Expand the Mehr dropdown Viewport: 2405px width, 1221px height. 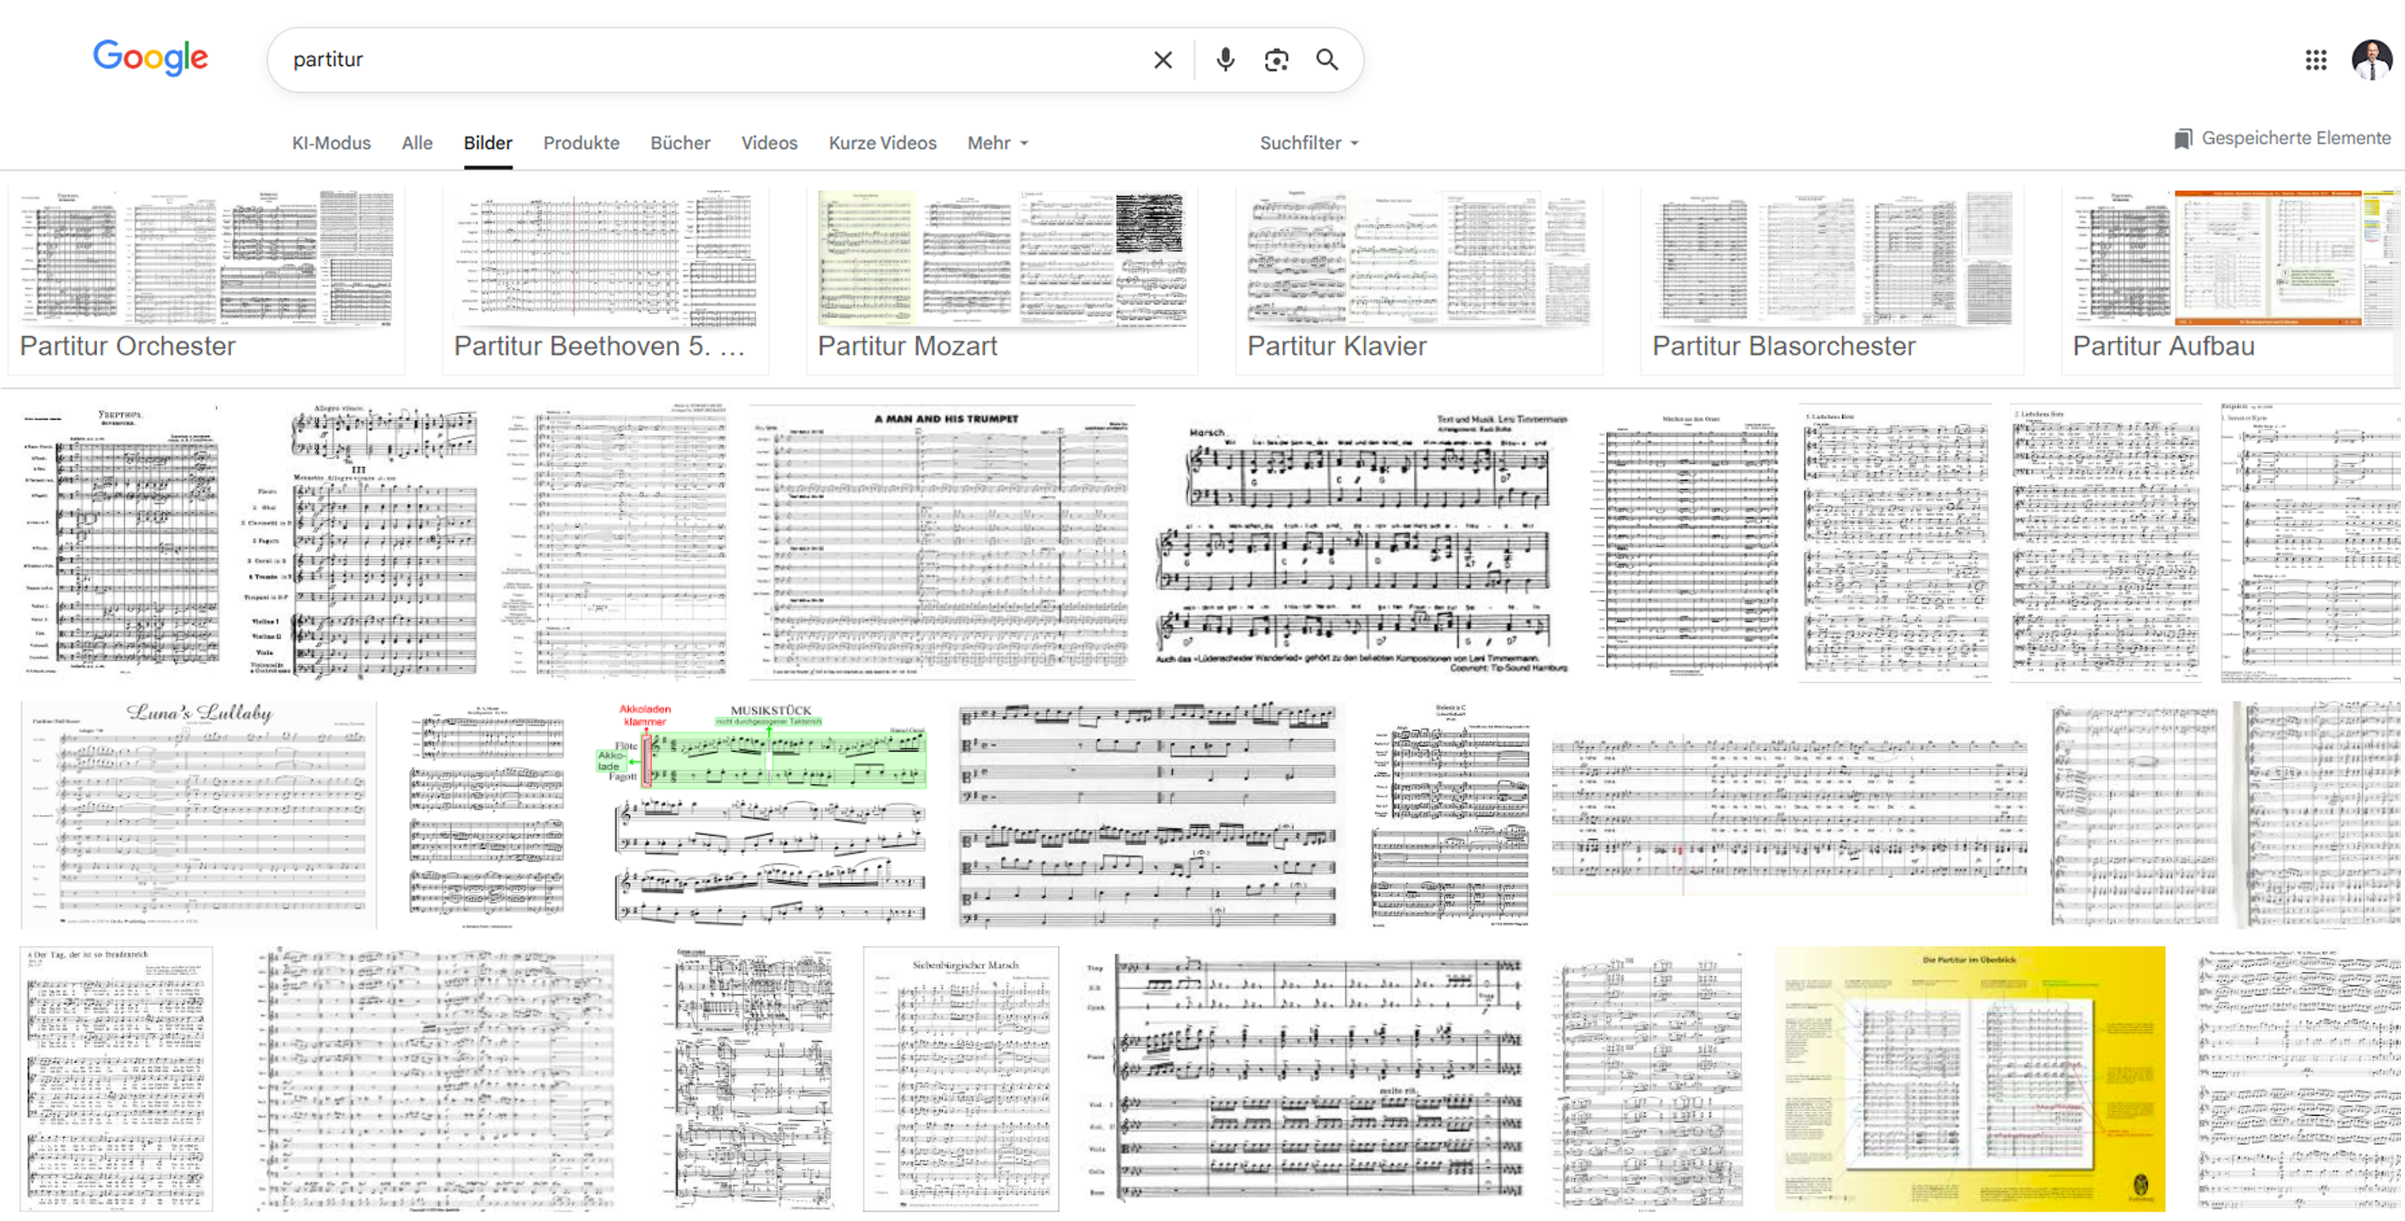[x=997, y=143]
